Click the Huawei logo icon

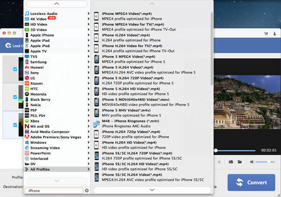[x=27, y=67]
